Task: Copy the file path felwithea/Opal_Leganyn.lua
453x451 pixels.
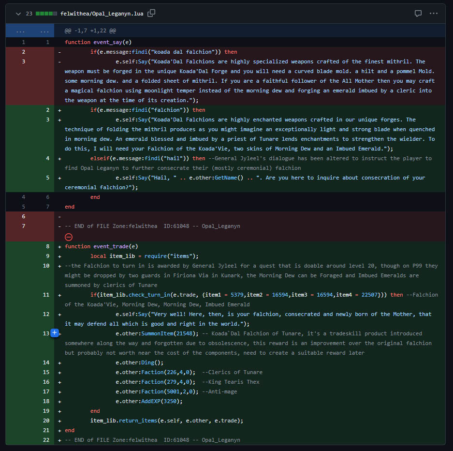Action: 151,13
